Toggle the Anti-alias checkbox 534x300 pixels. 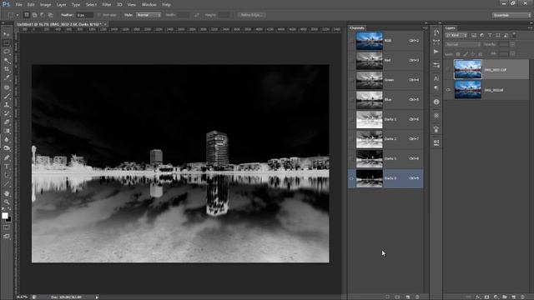99,15
